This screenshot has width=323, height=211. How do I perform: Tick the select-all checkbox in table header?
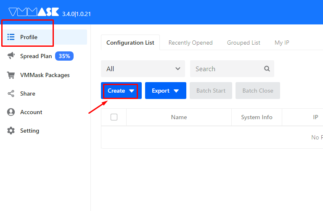click(x=114, y=117)
